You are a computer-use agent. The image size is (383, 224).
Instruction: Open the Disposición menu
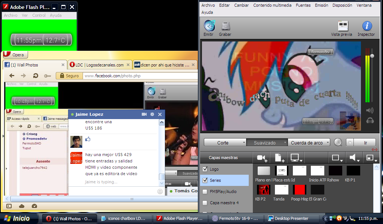point(342,5)
